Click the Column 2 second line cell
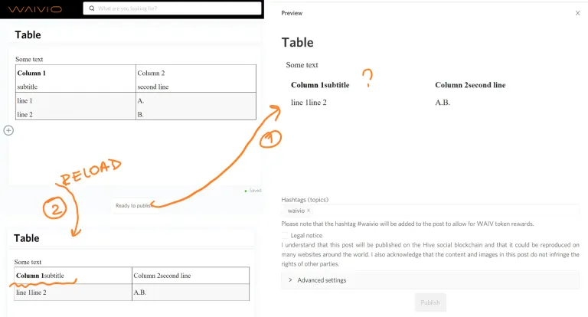The height and width of the screenshot is (317, 588). (x=196, y=79)
